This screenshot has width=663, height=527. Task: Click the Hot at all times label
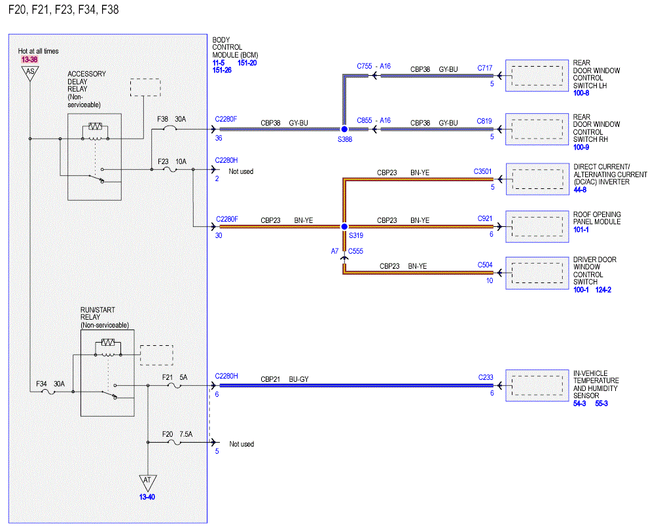[38, 51]
